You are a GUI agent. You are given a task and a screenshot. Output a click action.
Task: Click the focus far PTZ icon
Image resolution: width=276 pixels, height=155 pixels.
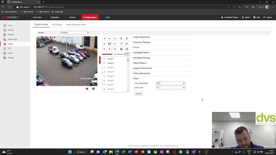[127, 44]
